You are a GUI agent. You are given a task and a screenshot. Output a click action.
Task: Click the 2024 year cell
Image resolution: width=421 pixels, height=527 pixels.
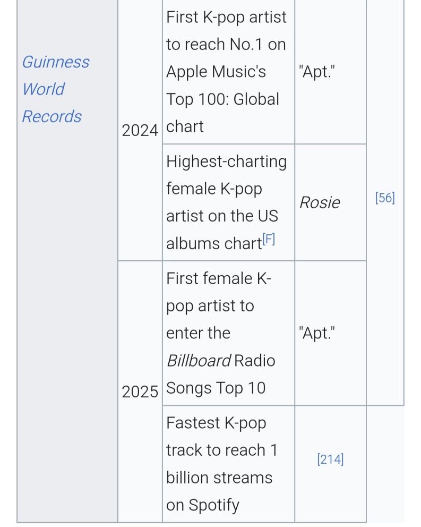pos(140,130)
